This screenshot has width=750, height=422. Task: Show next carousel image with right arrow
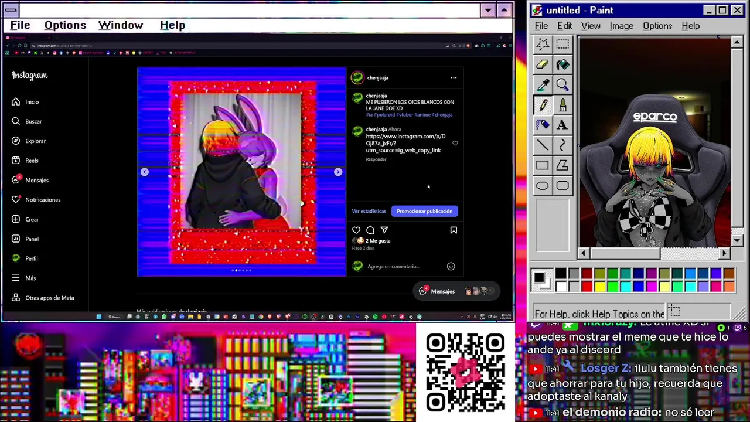(x=338, y=172)
